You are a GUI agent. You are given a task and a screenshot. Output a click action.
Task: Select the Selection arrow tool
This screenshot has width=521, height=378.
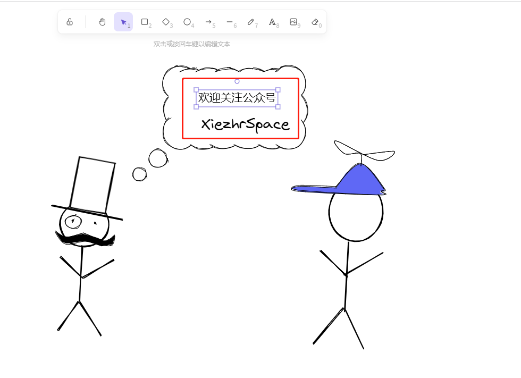(x=123, y=22)
